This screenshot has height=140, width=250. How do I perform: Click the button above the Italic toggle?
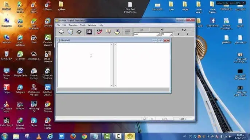point(184,29)
